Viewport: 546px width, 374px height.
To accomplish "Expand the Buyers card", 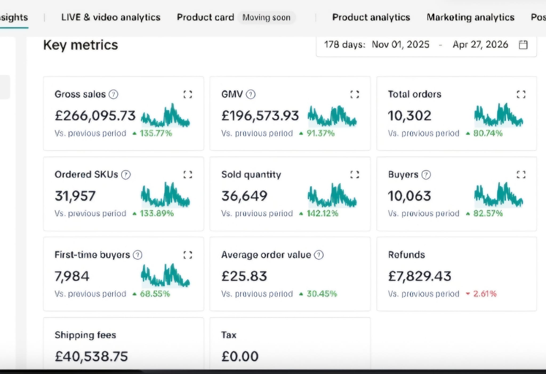I will [521, 175].
